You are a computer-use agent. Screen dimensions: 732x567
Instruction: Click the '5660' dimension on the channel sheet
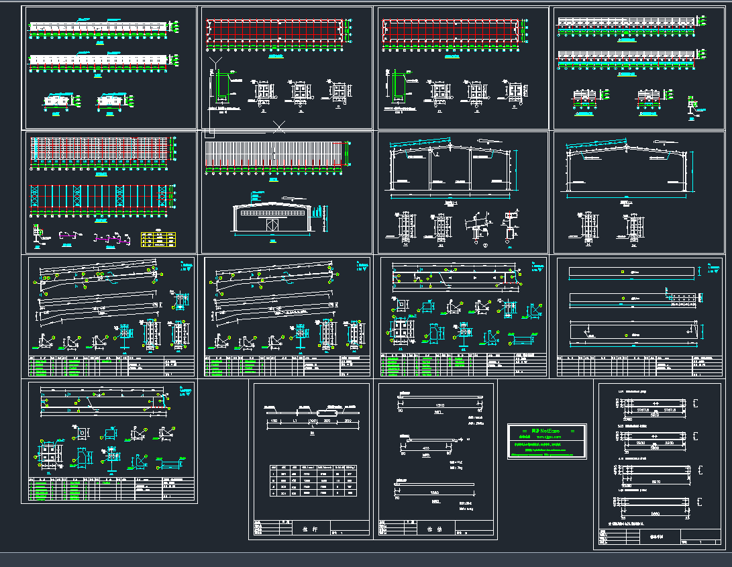pyautogui.click(x=655, y=514)
